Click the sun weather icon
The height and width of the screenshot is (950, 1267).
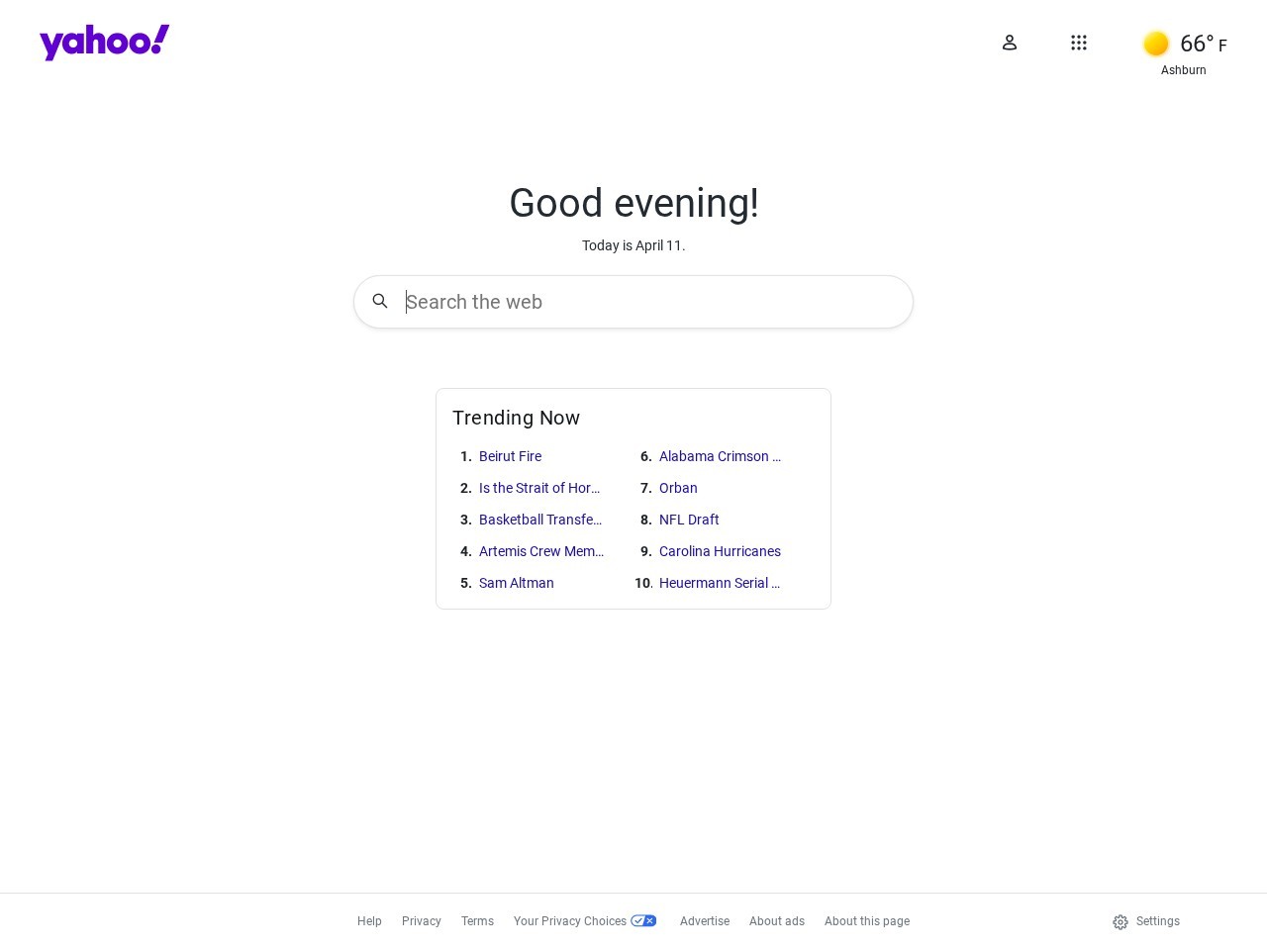coord(1156,44)
